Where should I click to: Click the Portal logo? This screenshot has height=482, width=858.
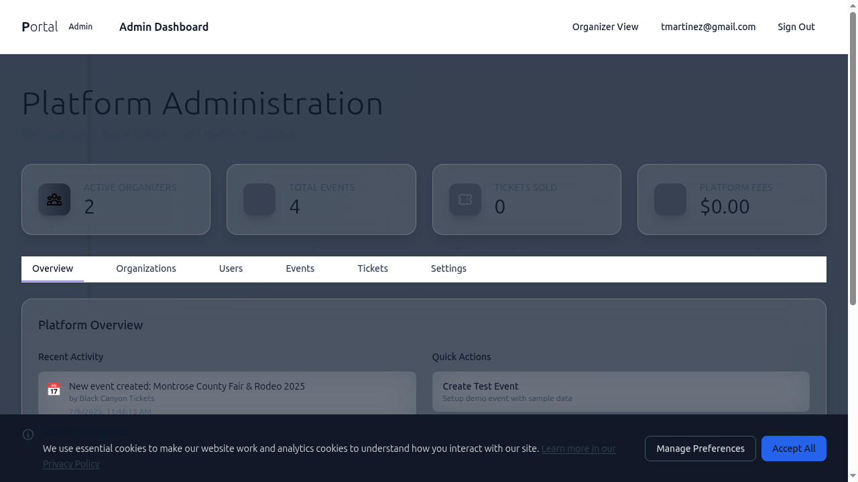click(x=40, y=27)
